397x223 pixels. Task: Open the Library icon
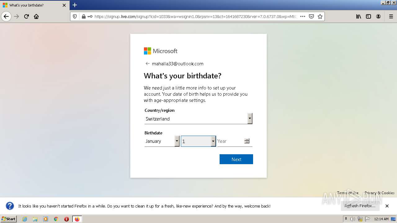coord(359,16)
